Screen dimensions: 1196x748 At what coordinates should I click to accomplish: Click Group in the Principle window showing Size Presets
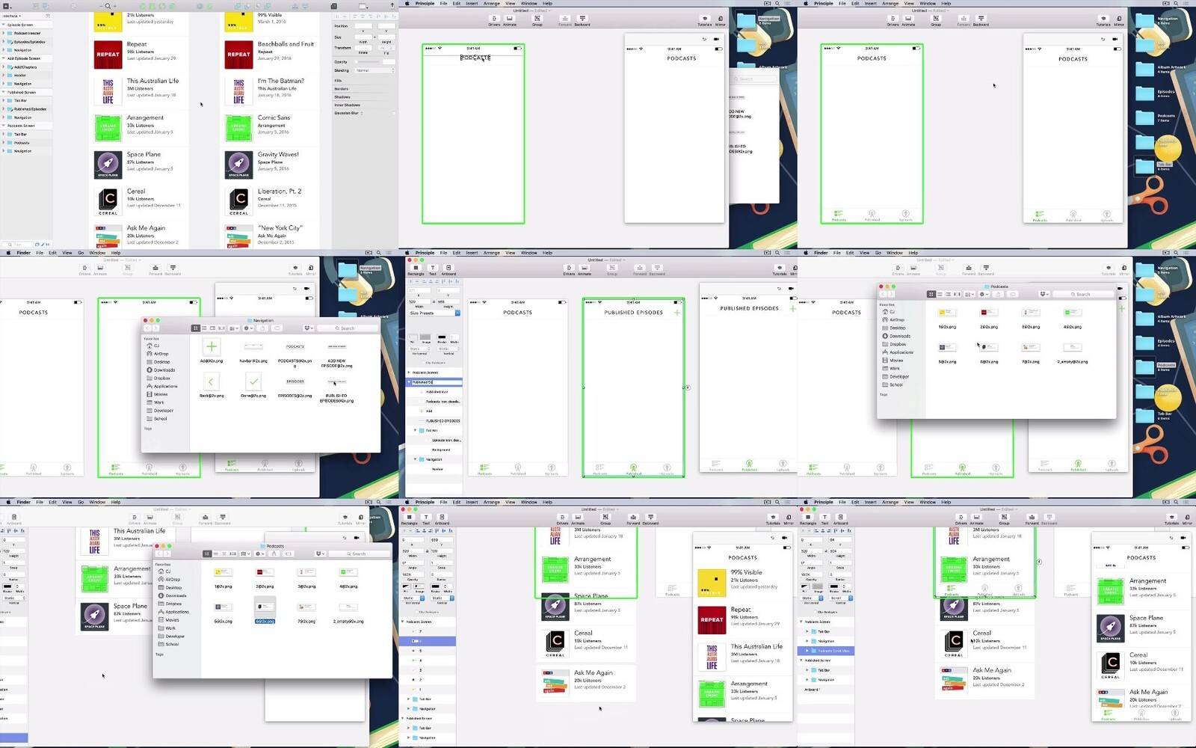611,269
